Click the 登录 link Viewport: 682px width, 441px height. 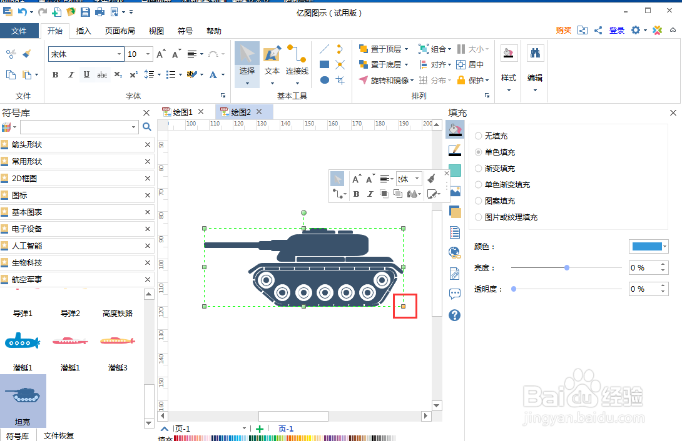[x=617, y=30]
